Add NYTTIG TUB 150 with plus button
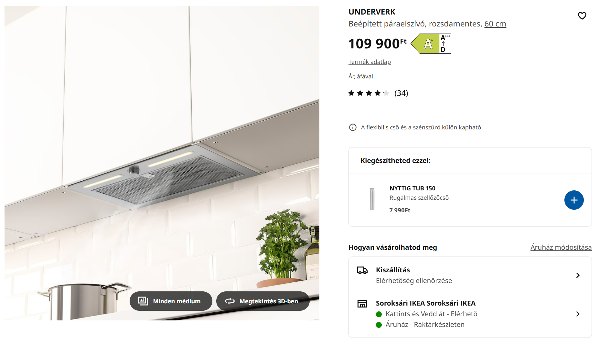Viewport: 599px width, 343px height. click(574, 200)
